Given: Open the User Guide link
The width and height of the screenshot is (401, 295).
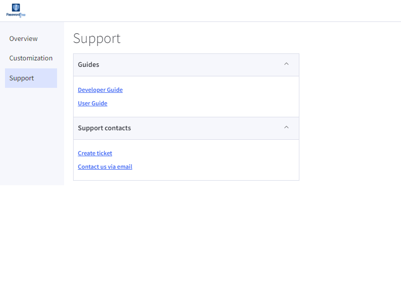Looking at the screenshot, I should coord(93,103).
